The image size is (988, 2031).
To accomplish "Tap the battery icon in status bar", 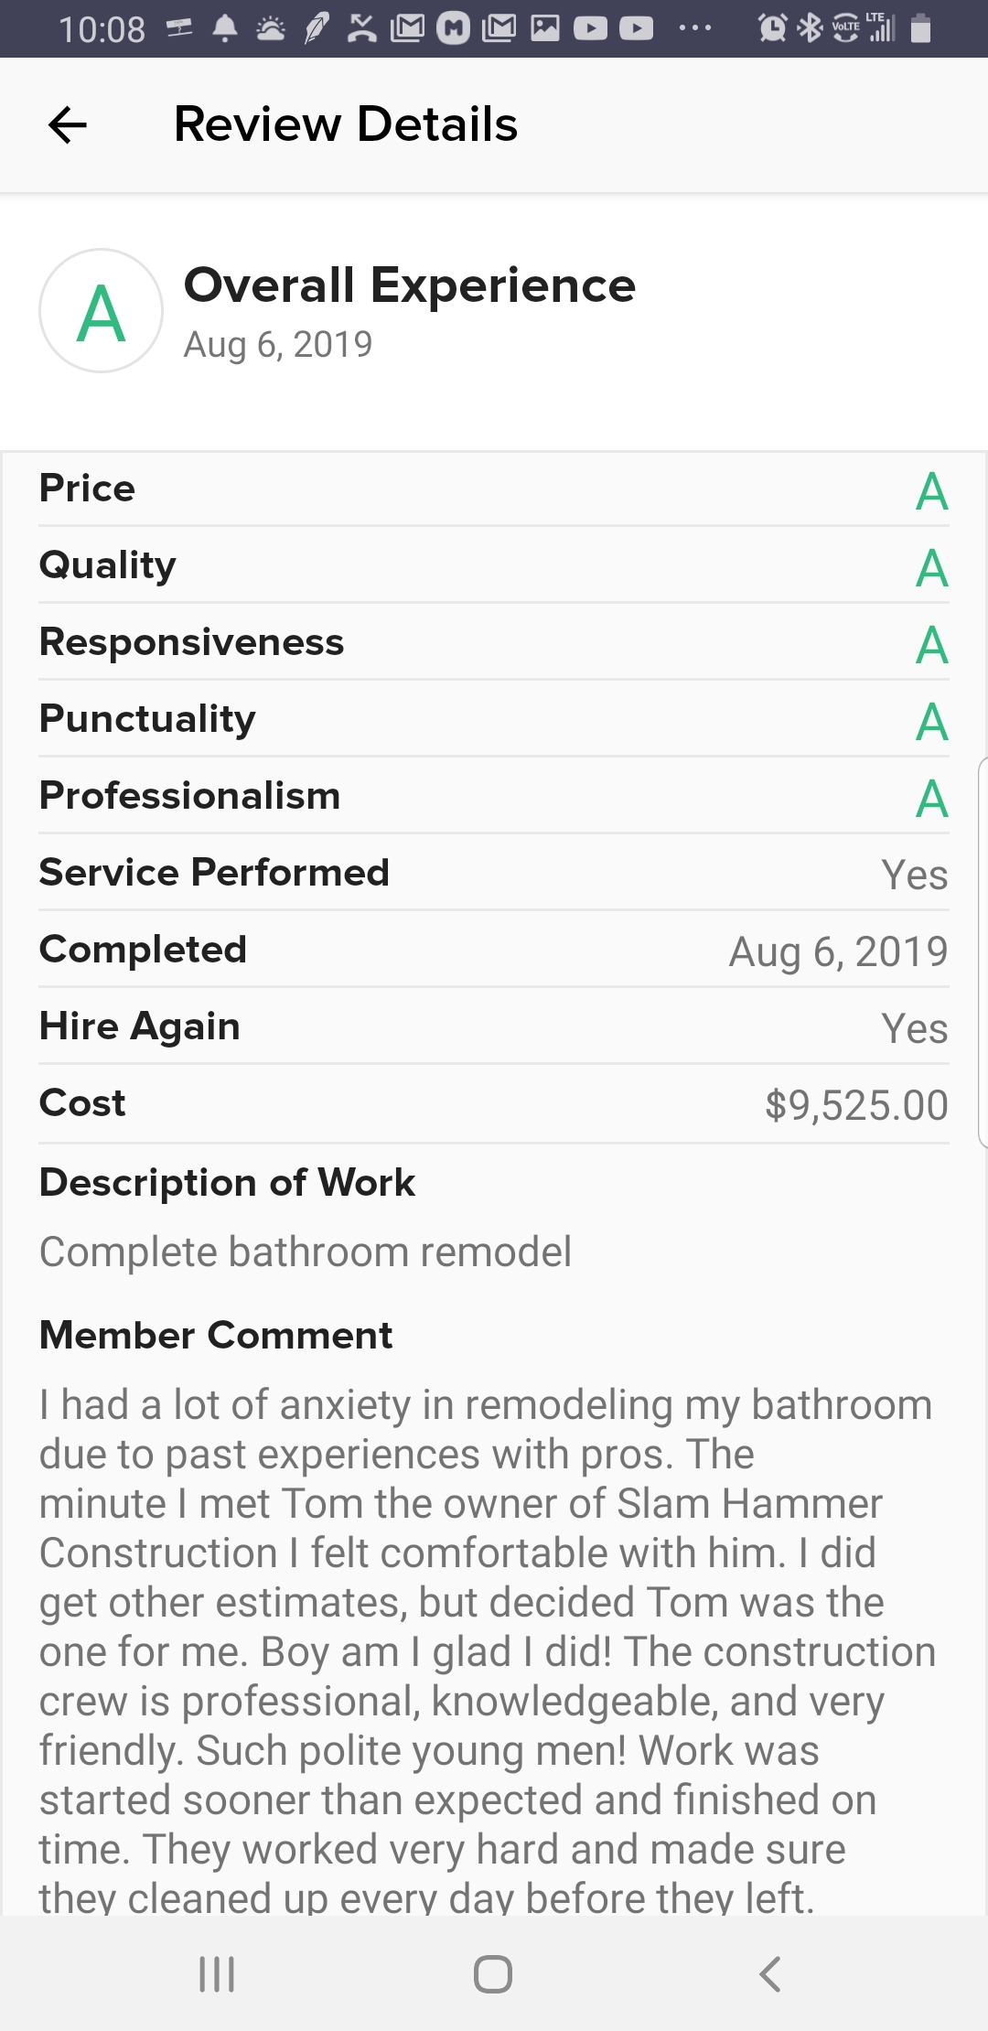I will pyautogui.click(x=921, y=28).
